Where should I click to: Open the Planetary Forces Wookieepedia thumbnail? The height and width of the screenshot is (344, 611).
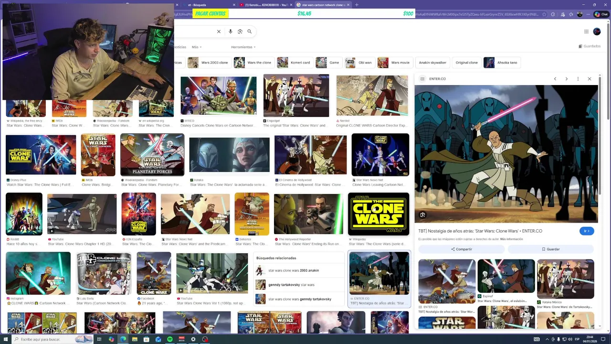pos(152,155)
